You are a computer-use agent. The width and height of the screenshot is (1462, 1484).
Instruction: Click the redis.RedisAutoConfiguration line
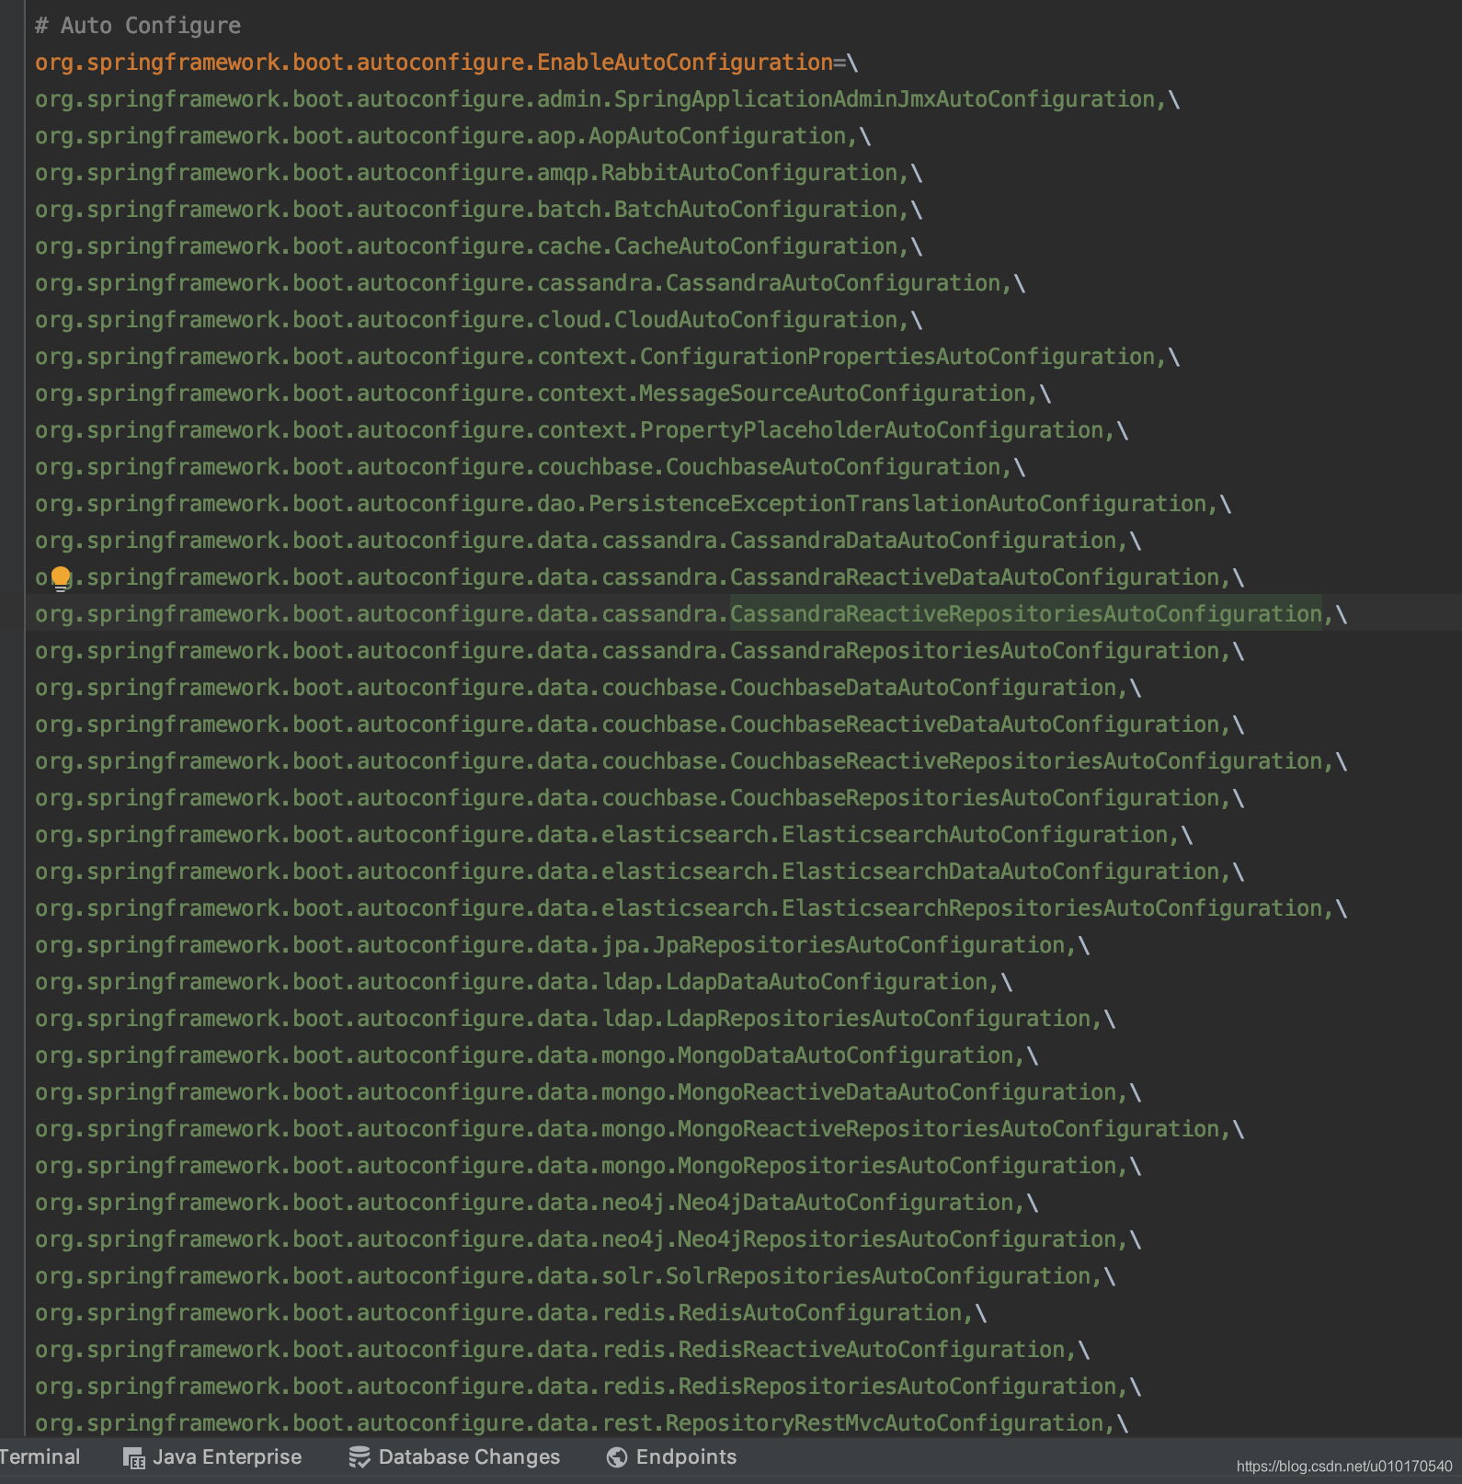[511, 1313]
